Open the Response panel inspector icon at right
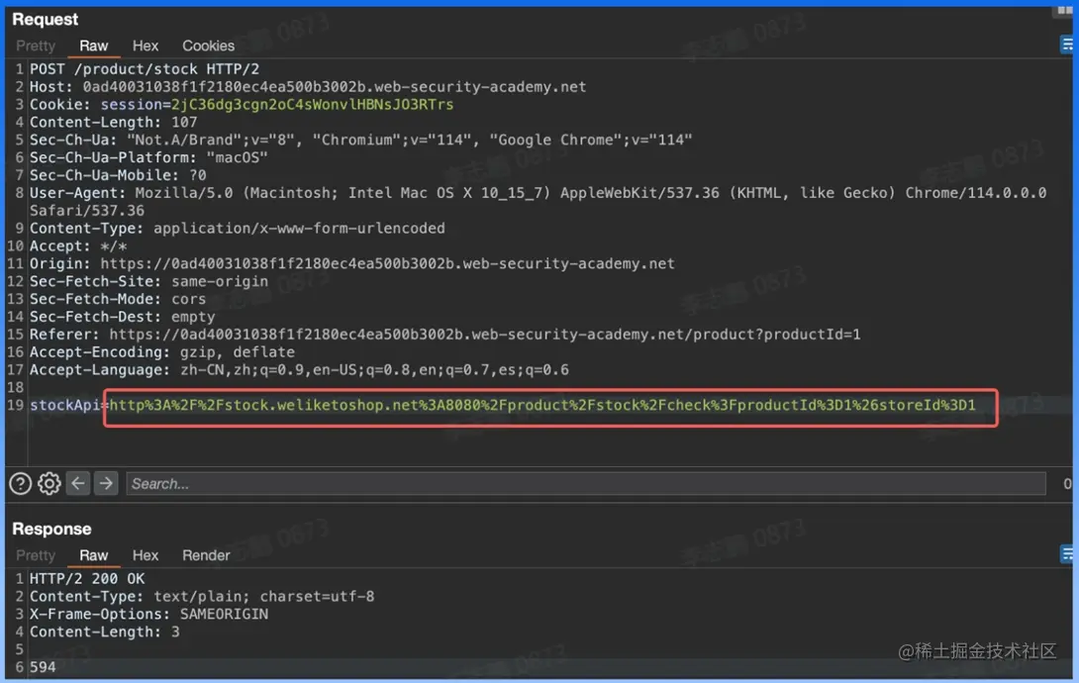Screen dimensions: 1079x683 (1067, 553)
